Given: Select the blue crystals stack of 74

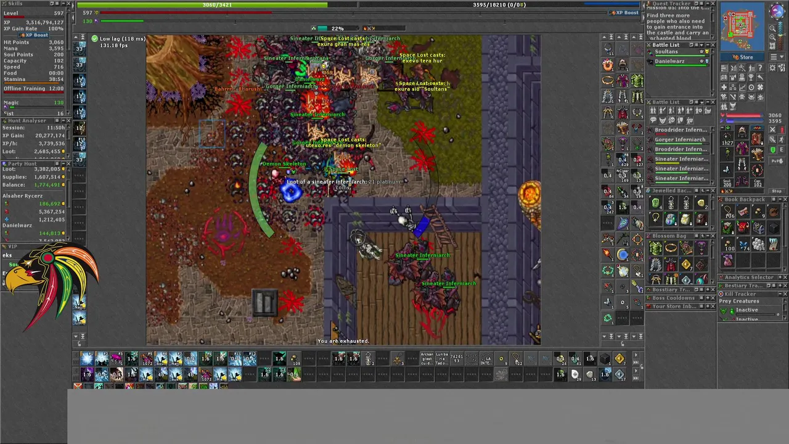Looking at the screenshot, I should point(744,245).
